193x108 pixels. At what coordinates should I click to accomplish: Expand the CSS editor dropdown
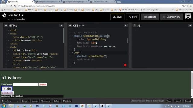pos(126,25)
